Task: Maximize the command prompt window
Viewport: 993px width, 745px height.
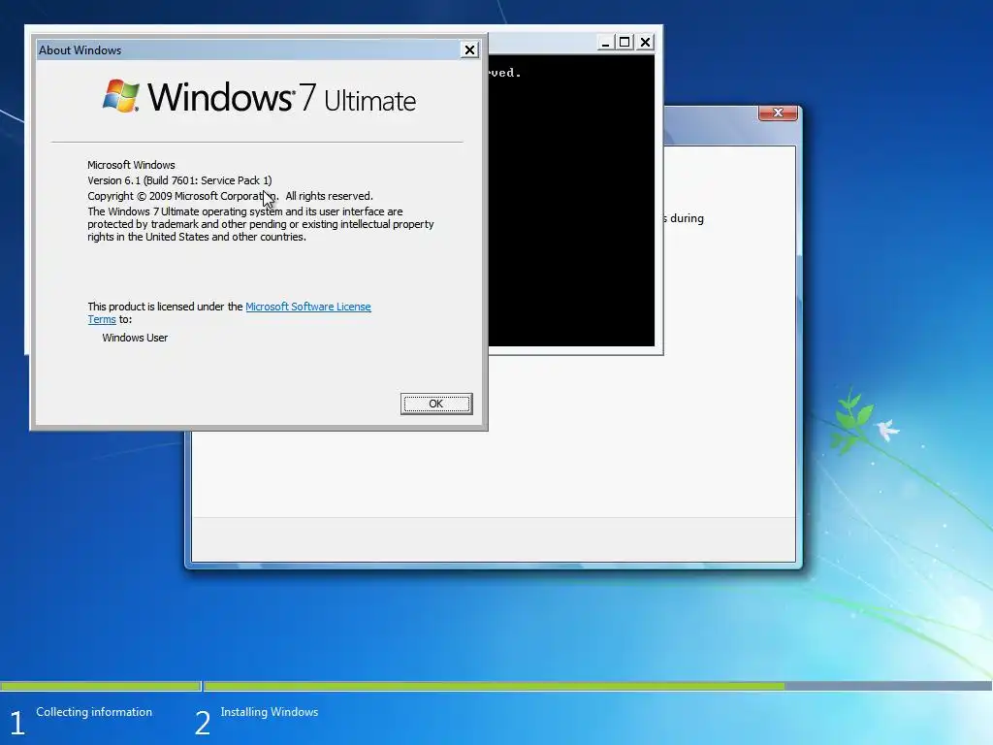Action: [625, 43]
